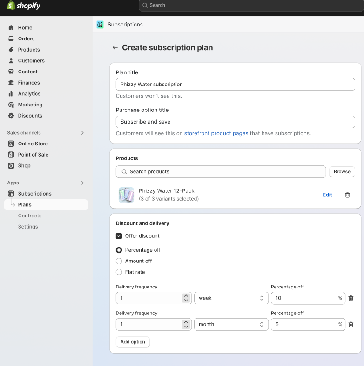The width and height of the screenshot is (364, 366).
Task: Click the magnifier in top search bar
Action: (145, 5)
